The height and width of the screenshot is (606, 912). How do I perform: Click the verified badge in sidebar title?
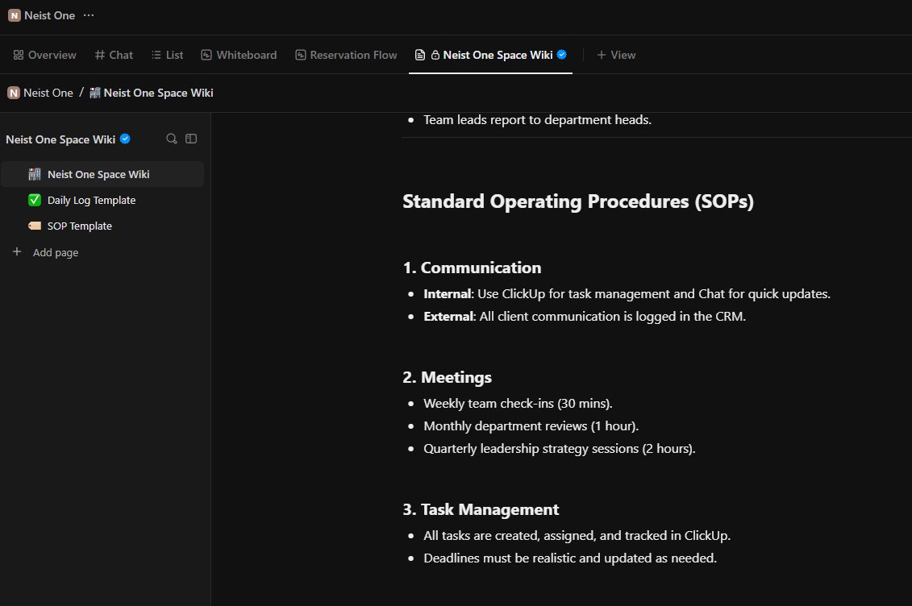(x=125, y=139)
